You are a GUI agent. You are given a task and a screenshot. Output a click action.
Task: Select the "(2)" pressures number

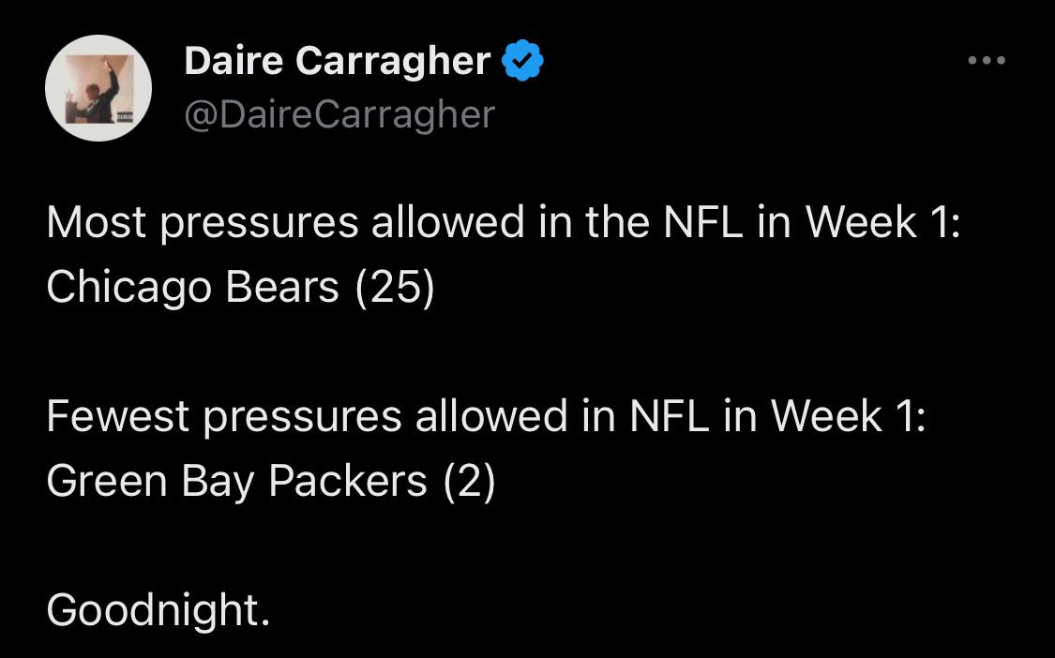pyautogui.click(x=468, y=480)
